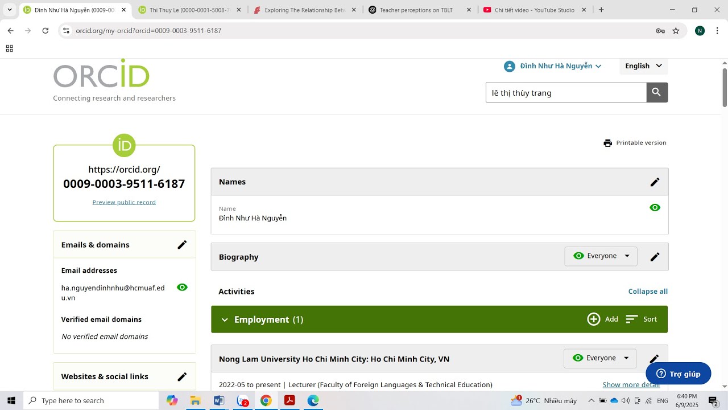
Task: Open employment visibility Everyone dropdown
Action: click(600, 358)
